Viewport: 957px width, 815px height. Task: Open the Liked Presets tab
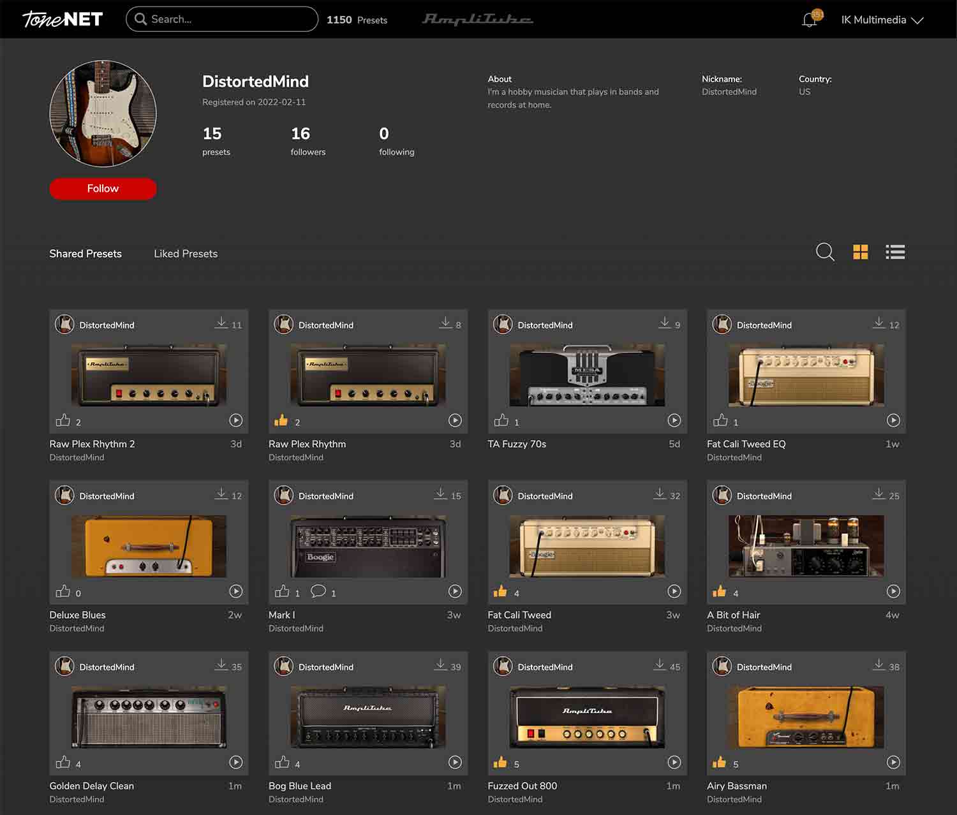click(186, 254)
